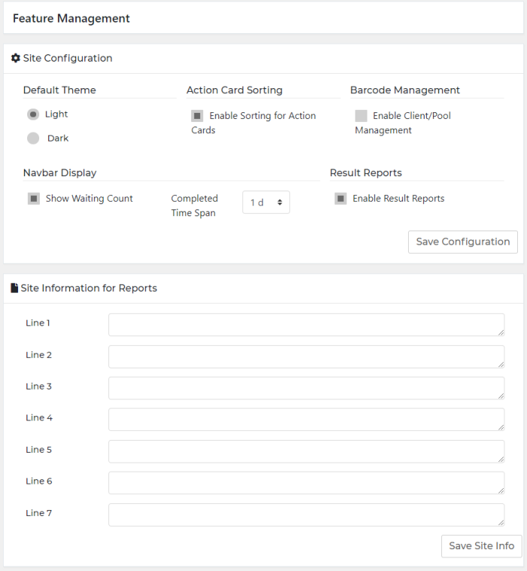Focus the Line 6 text area
This screenshot has height=571, width=527.
(x=306, y=483)
